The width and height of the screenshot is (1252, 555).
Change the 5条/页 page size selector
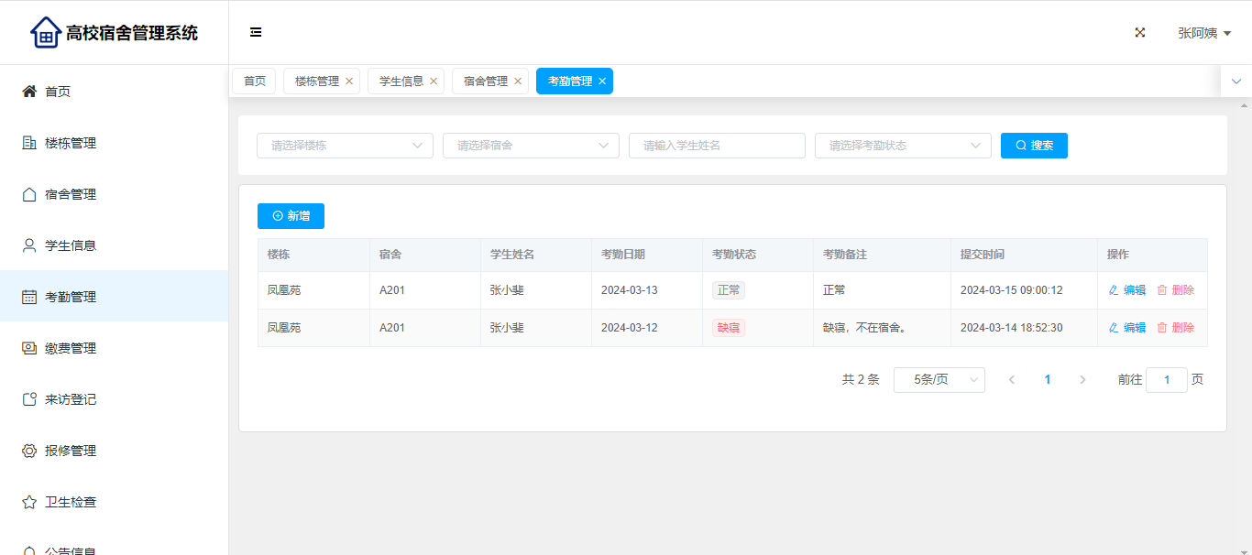pyautogui.click(x=939, y=380)
